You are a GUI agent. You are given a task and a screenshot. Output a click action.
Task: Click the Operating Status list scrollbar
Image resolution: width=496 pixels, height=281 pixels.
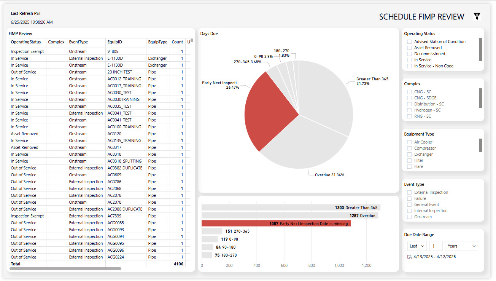480,49
